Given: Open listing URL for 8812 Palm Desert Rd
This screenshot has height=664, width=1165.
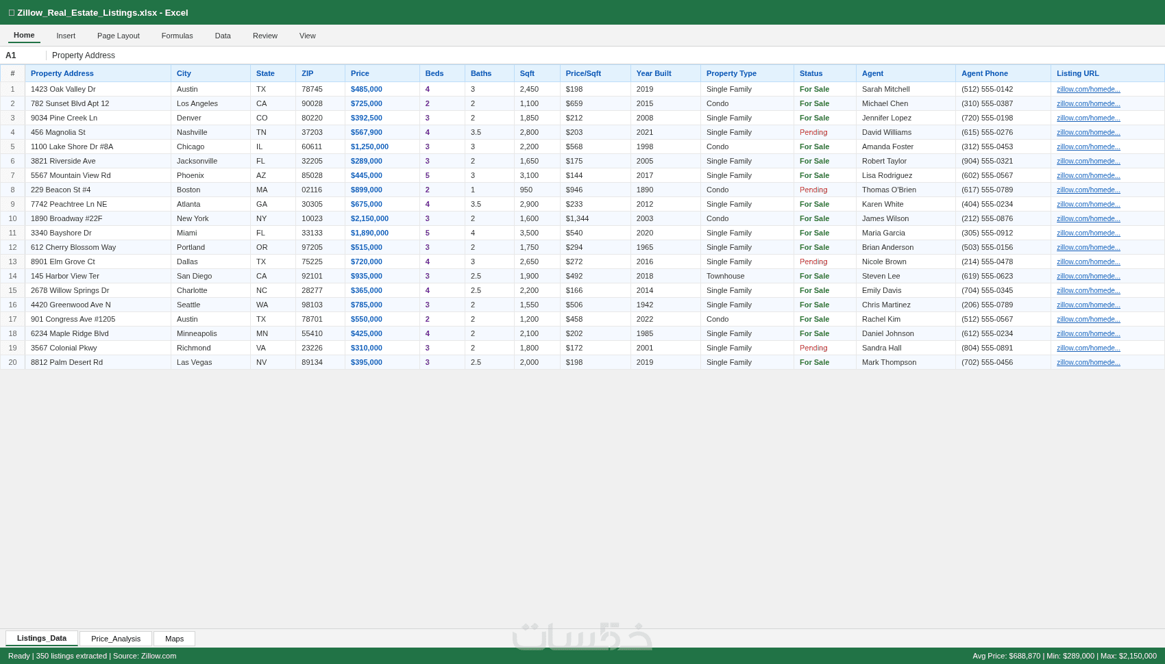Looking at the screenshot, I should click(x=1088, y=362).
